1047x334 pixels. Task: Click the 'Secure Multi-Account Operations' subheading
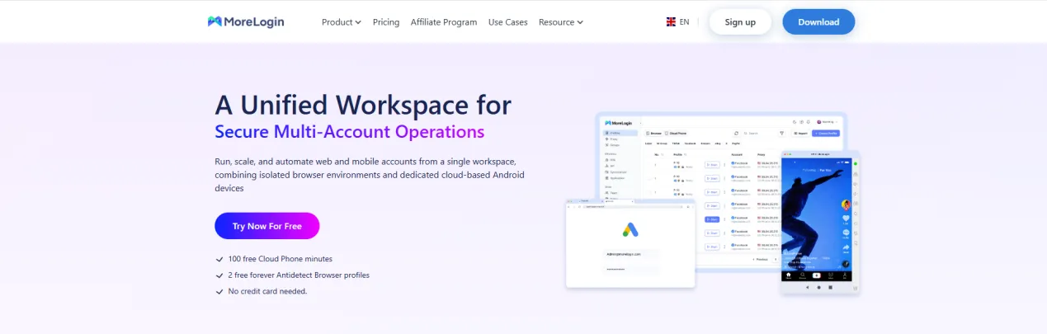tap(350, 132)
